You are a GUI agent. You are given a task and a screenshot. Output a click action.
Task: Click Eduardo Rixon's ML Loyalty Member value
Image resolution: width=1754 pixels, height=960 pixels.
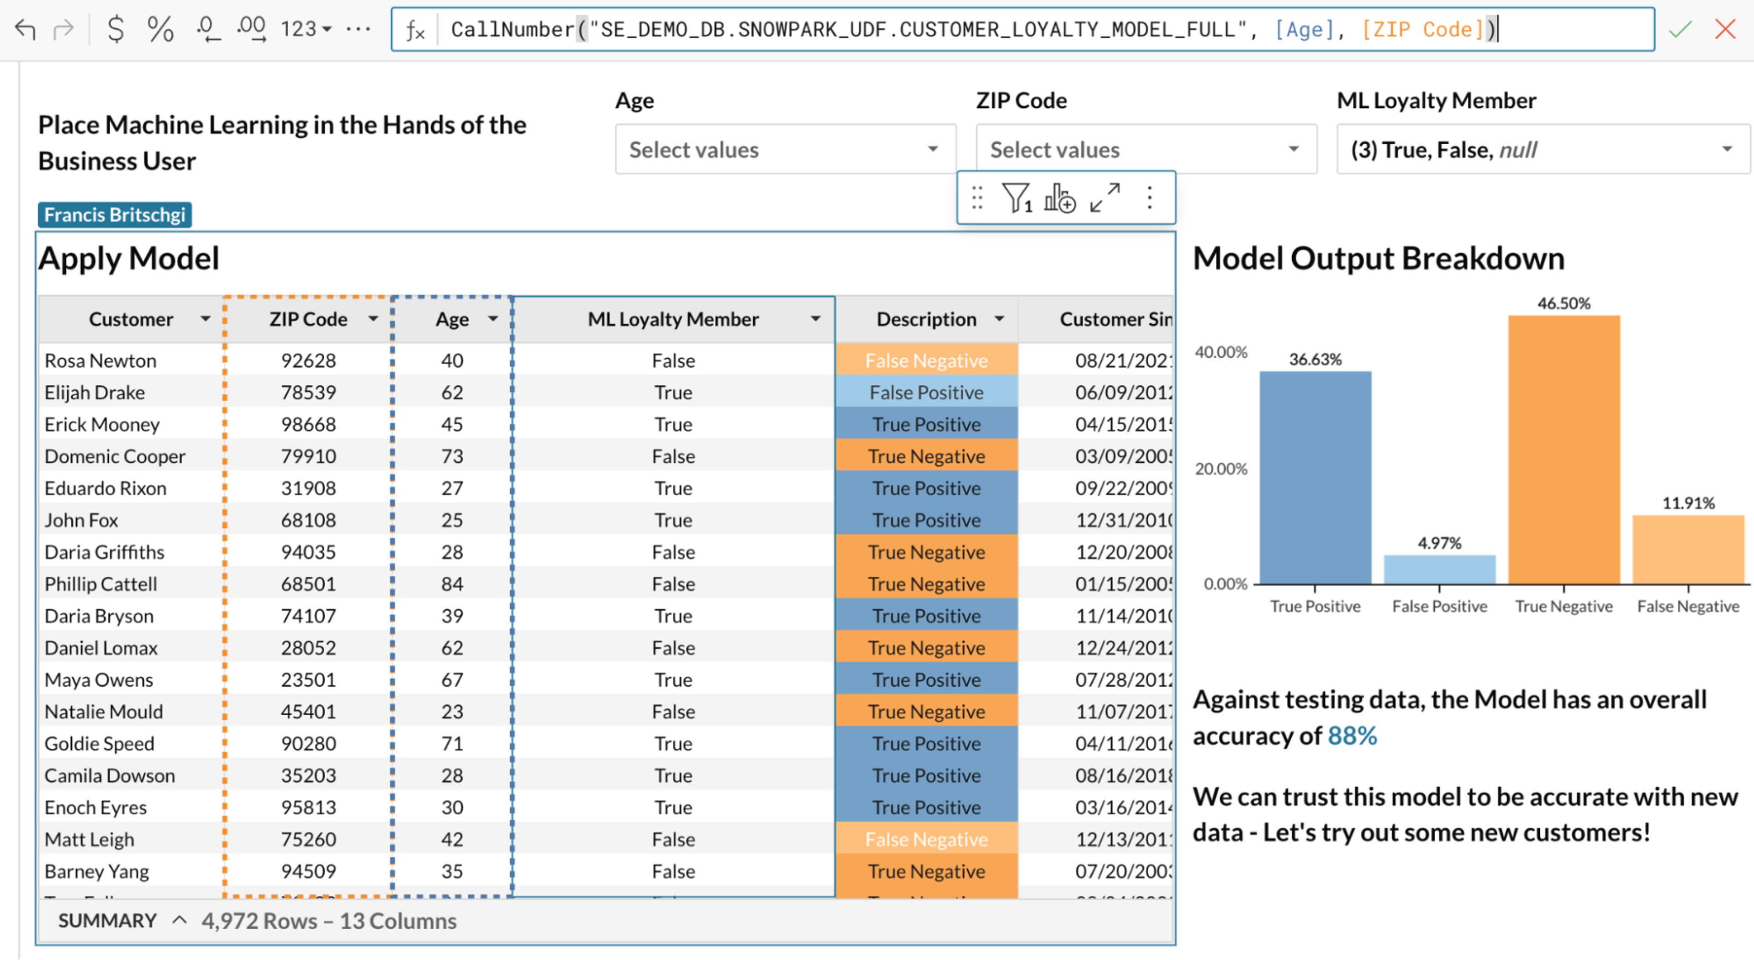click(x=673, y=488)
